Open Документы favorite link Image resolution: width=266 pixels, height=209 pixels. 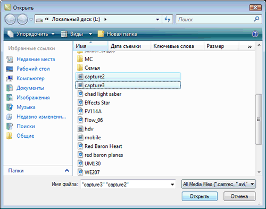click(x=30, y=88)
